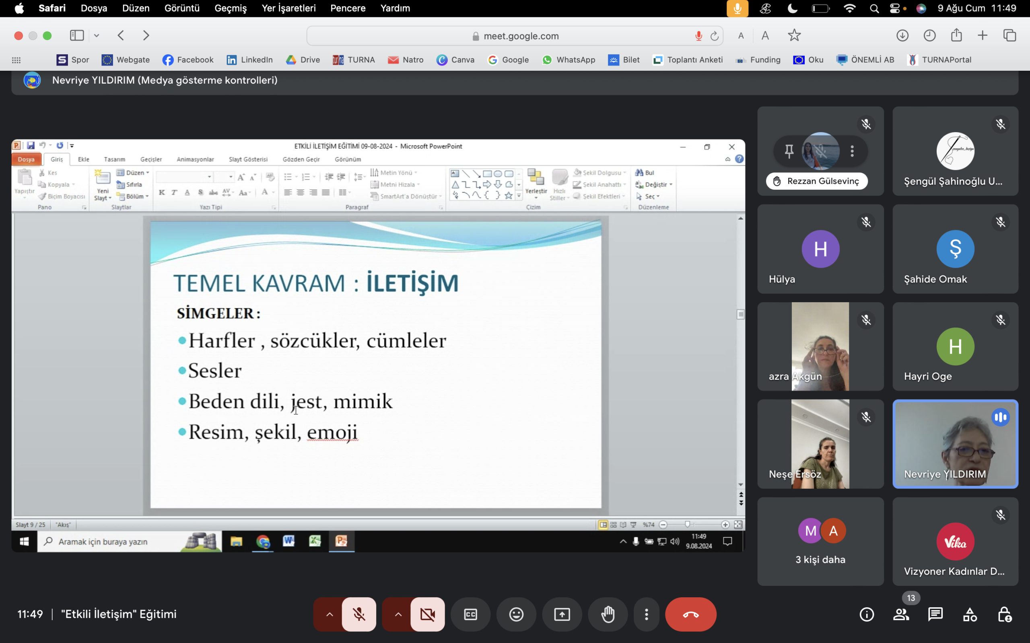Open meeting details info icon
The height and width of the screenshot is (643, 1030).
(x=867, y=614)
